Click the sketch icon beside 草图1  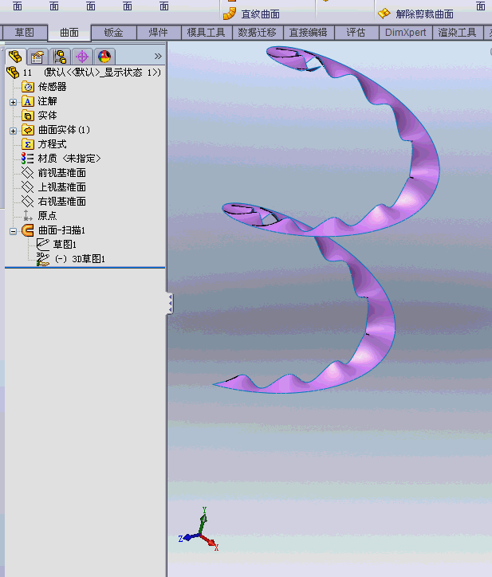(x=43, y=245)
